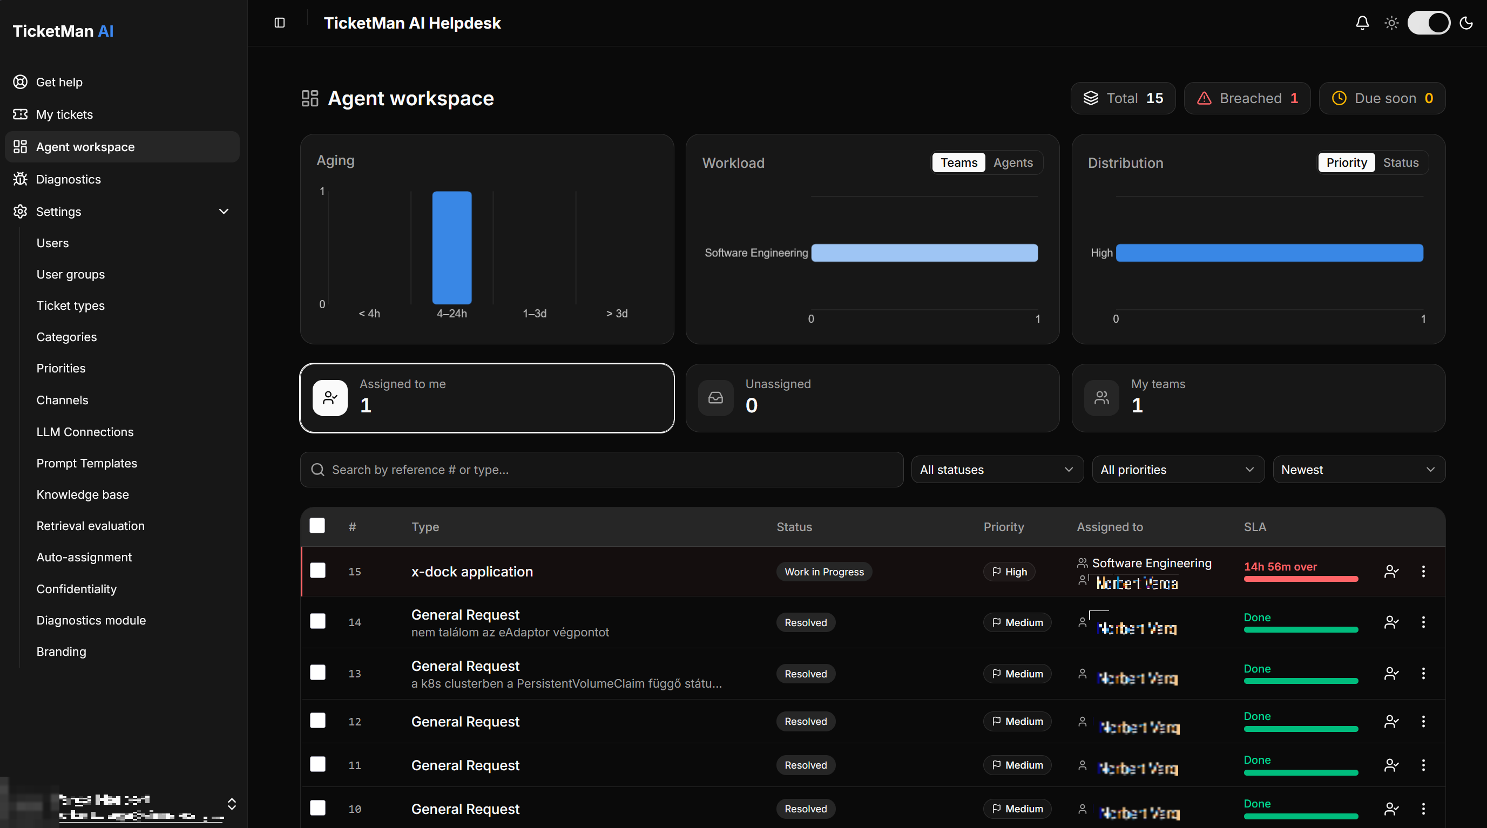This screenshot has height=828, width=1487.
Task: Open the Newest sort dropdown
Action: (x=1359, y=469)
